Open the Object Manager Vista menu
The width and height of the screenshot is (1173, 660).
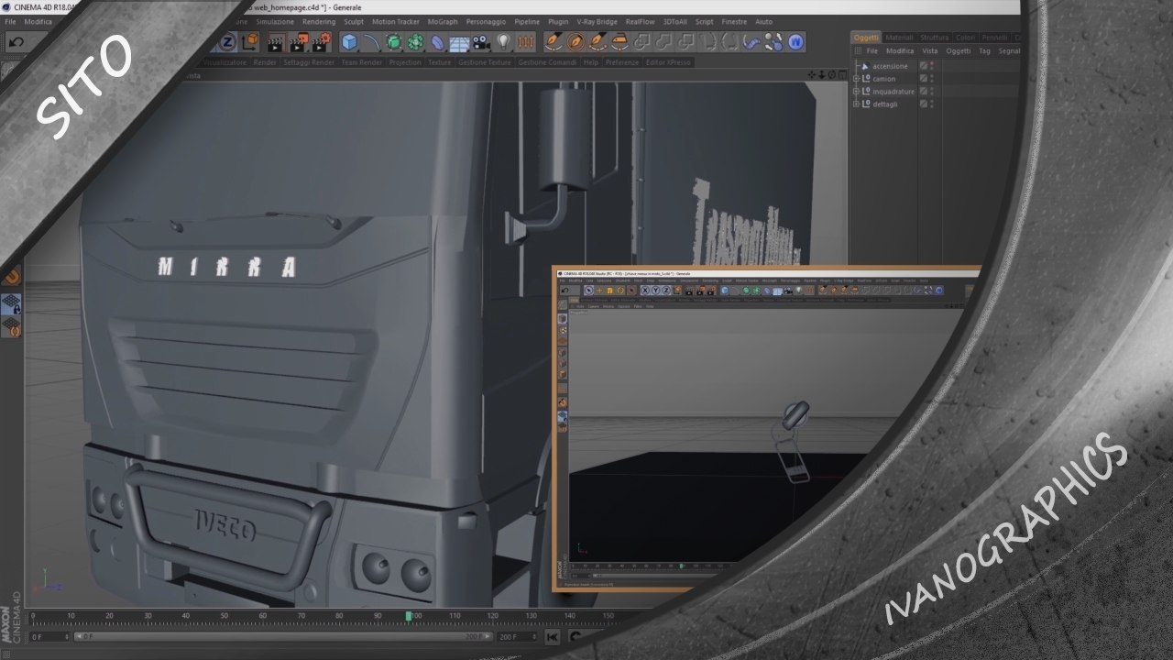[929, 51]
